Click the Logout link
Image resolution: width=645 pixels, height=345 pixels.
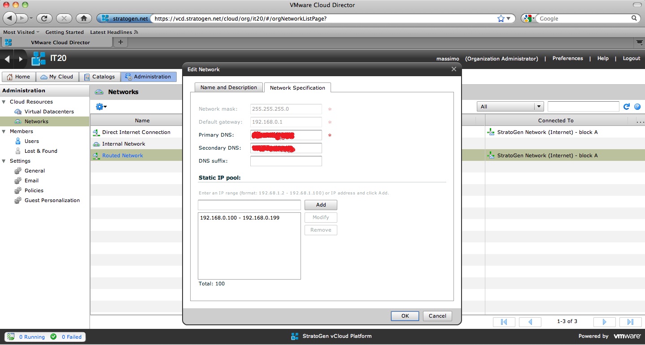(x=632, y=58)
